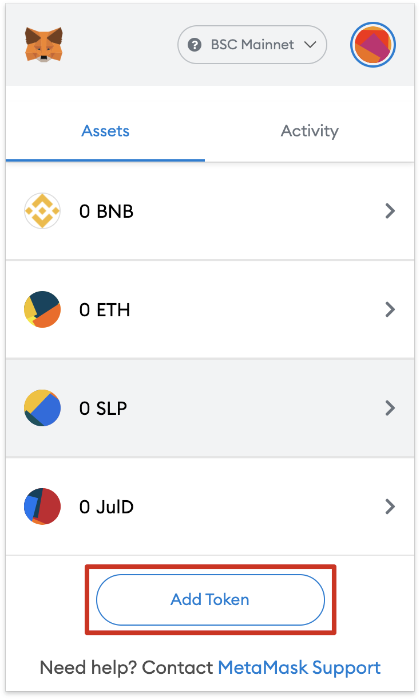Image resolution: width=420 pixels, height=699 pixels.
Task: Switch to the Assets tab
Action: click(105, 131)
